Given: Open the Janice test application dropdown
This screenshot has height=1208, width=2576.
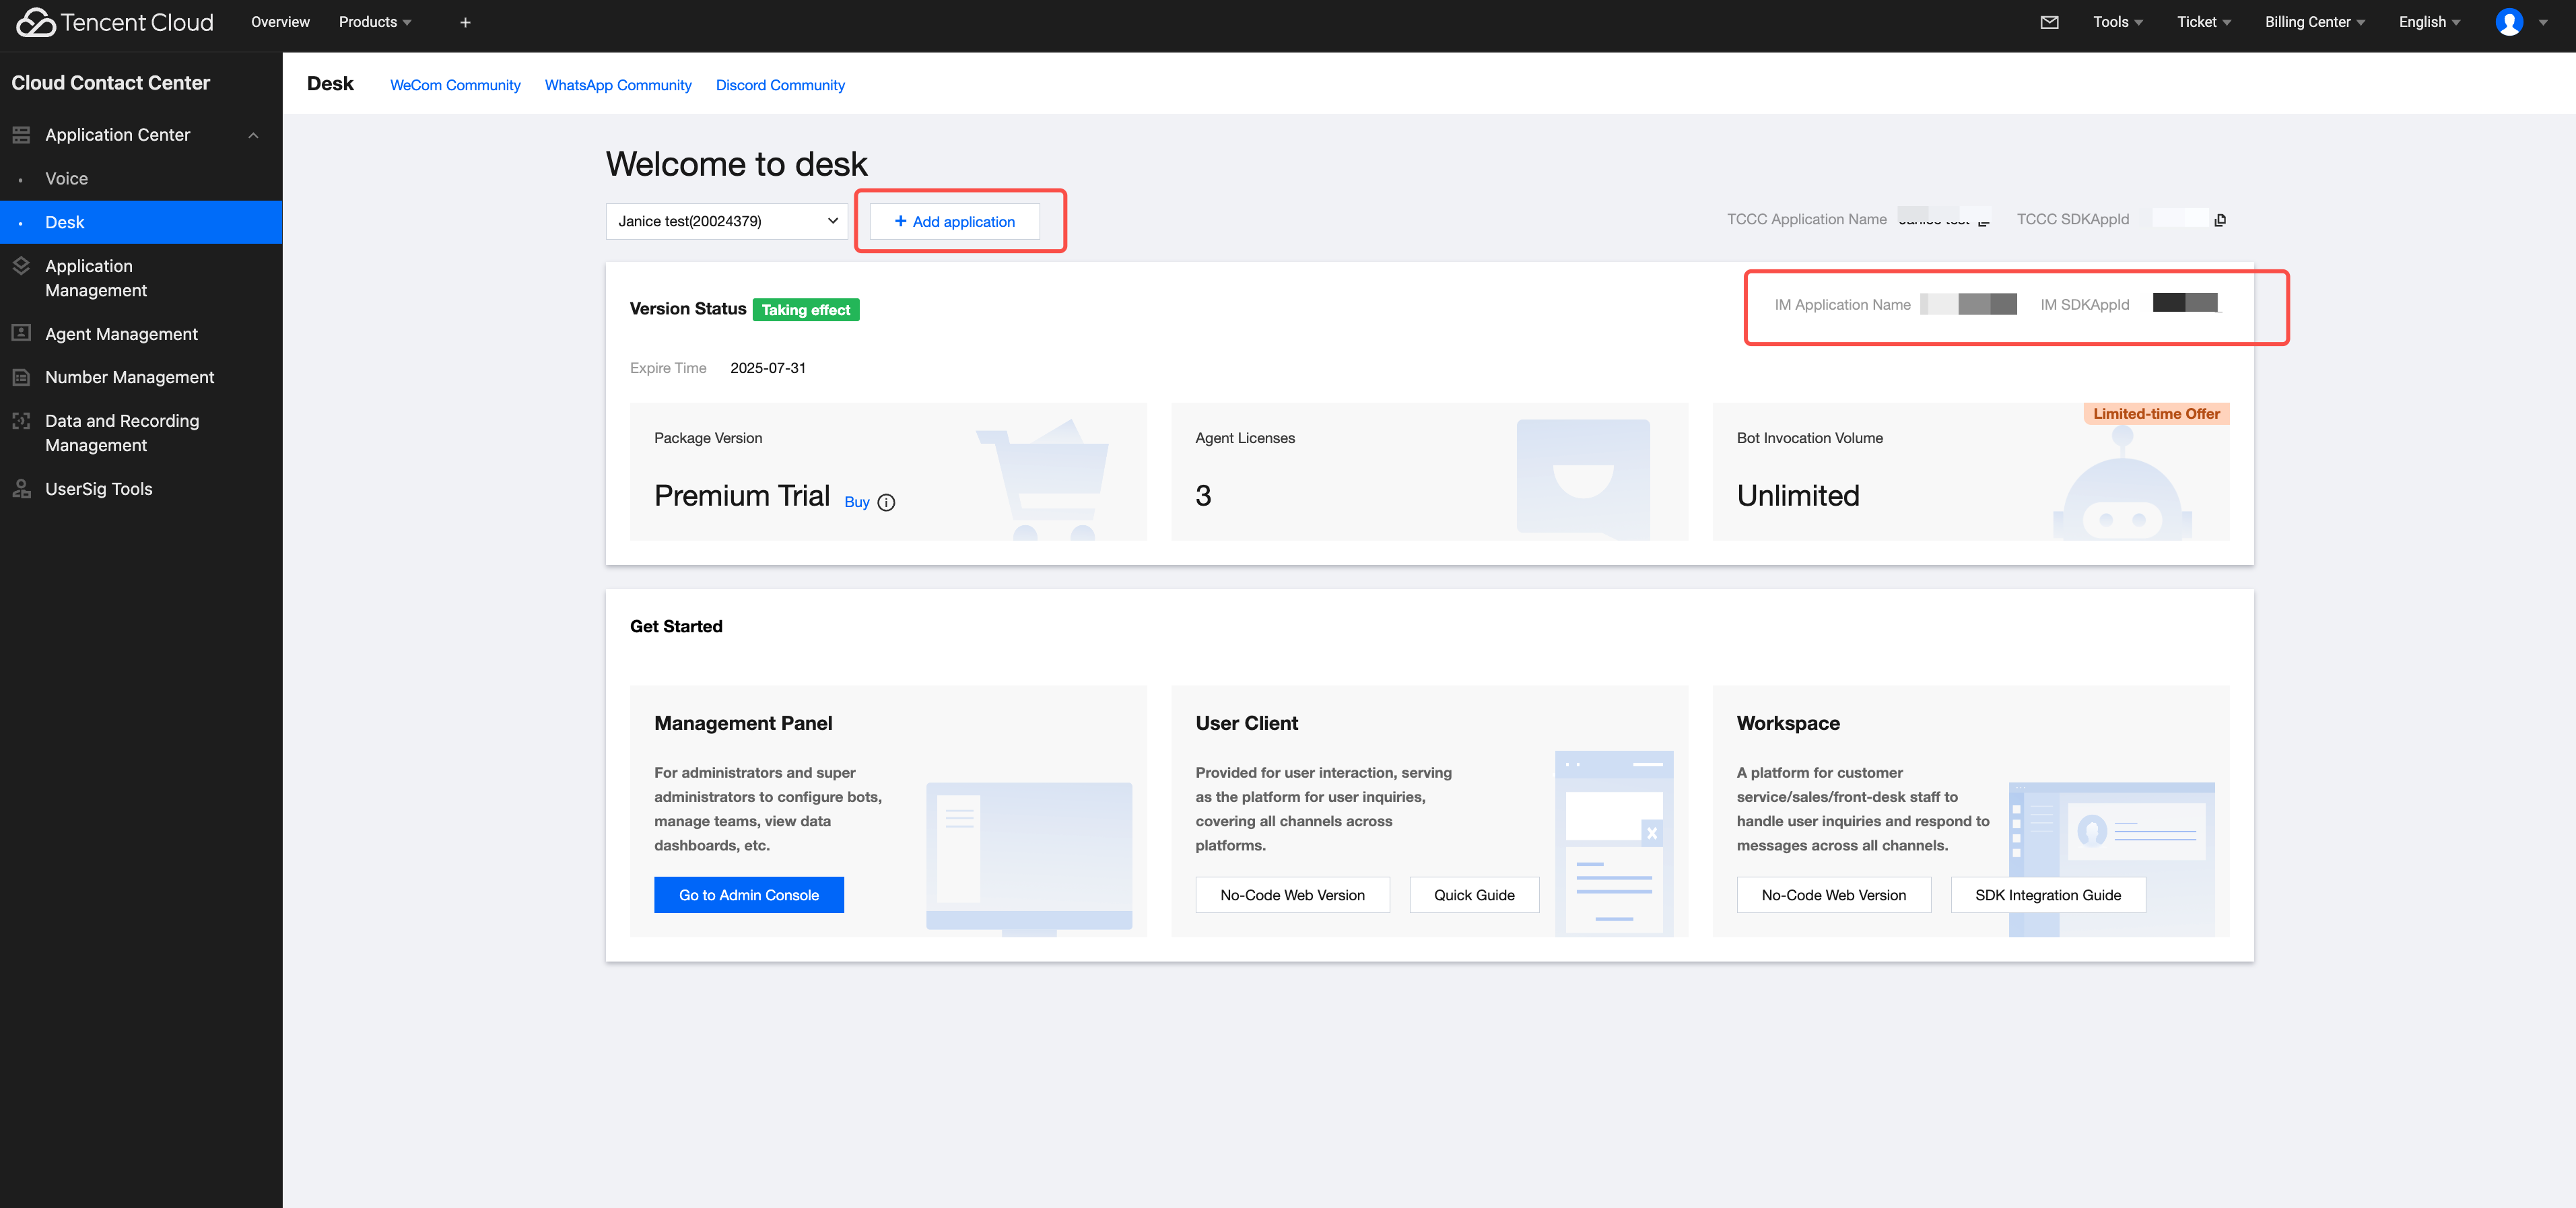Looking at the screenshot, I should (726, 221).
